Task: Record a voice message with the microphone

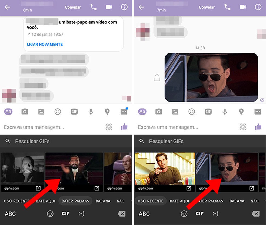Action: 91,111
